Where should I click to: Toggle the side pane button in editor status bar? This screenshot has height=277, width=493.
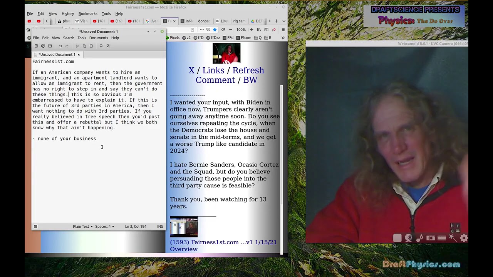(x=35, y=227)
